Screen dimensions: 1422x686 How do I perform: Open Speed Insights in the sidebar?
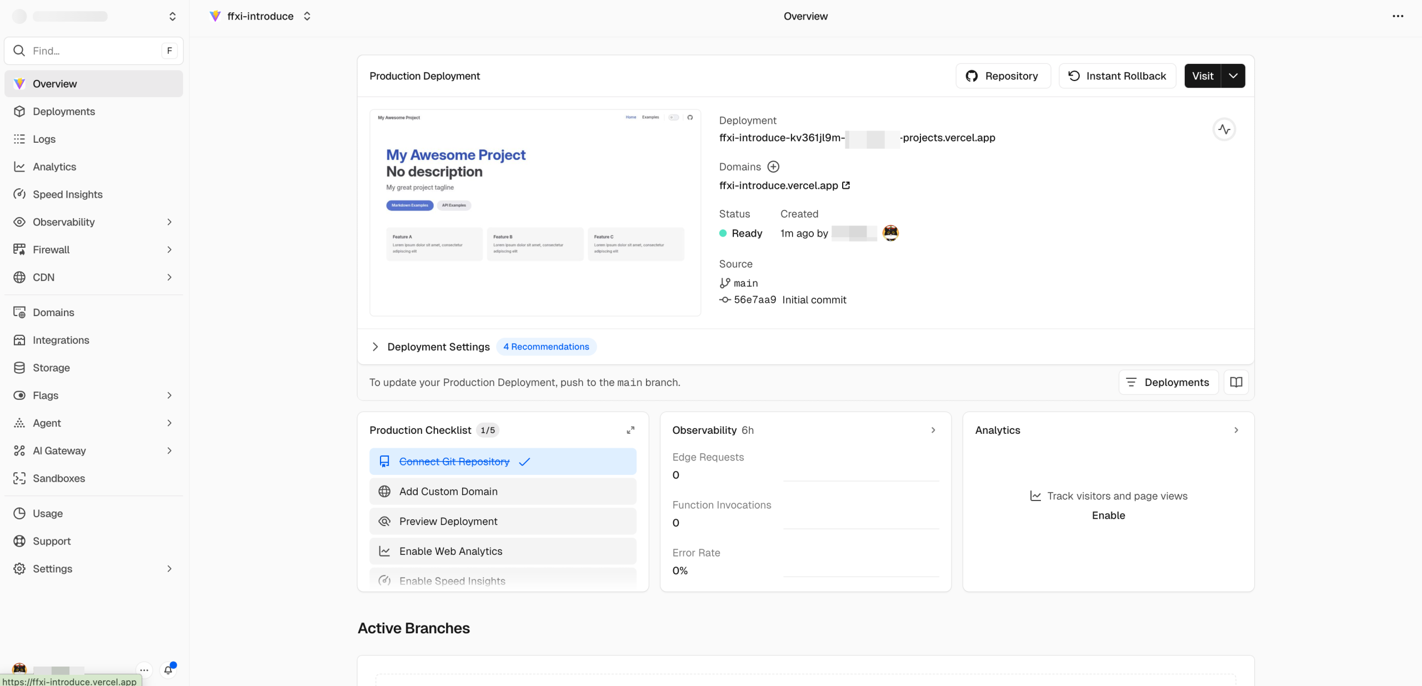pyautogui.click(x=67, y=194)
